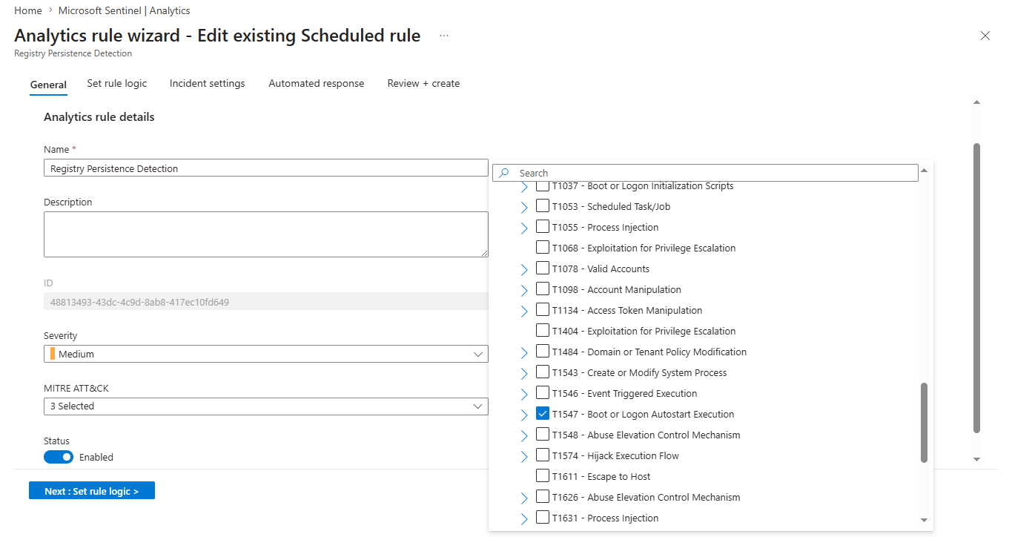Open the Severity Medium dropdown
1012x537 pixels.
[x=265, y=354]
